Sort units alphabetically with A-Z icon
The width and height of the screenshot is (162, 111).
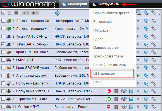tap(9, 13)
